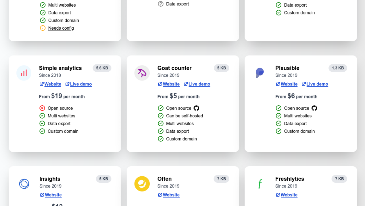Viewport: 365px width, 206px height.
Task: Click the Custom domain checkmark under Plausible
Action: 278,131
